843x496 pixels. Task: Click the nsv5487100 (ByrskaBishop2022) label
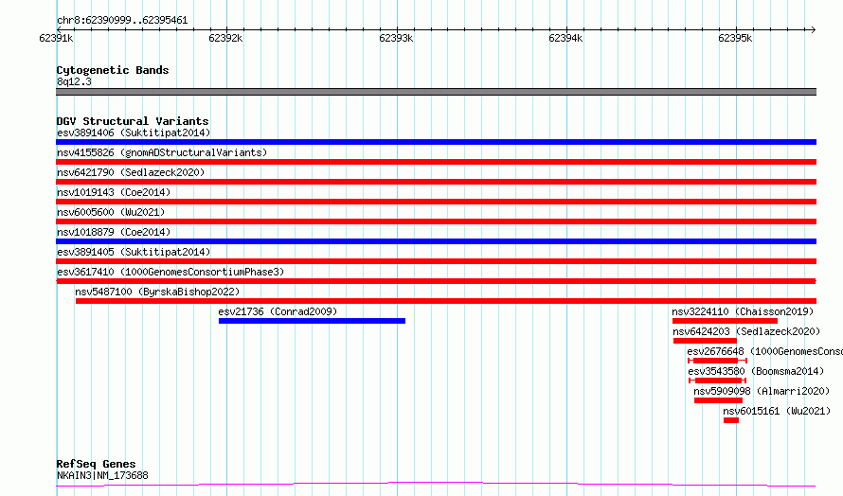[x=157, y=292]
